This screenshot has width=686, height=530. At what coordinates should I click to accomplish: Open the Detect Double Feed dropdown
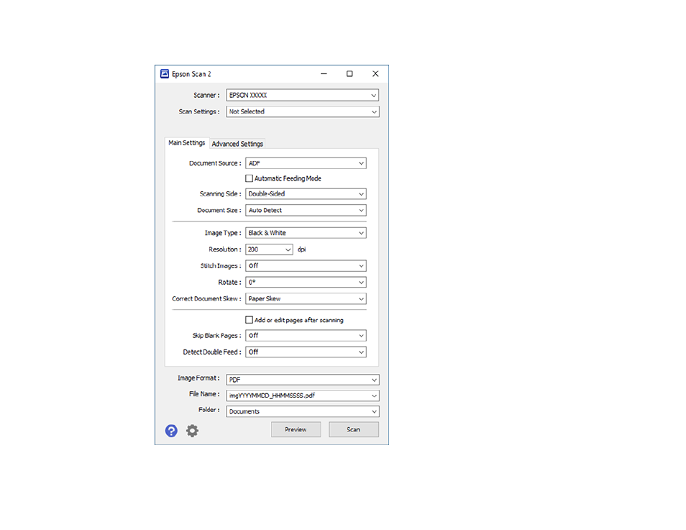point(306,352)
